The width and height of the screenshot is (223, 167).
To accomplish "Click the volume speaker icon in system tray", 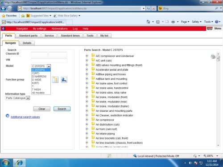I will click(x=190, y=163).
